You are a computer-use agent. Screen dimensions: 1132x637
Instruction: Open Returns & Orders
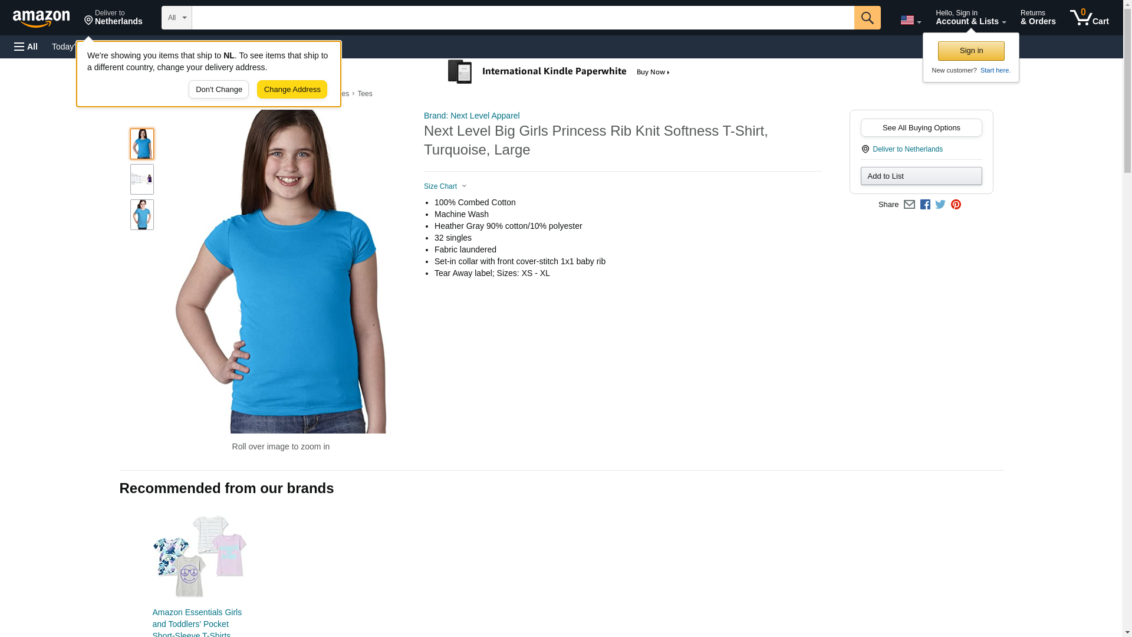coord(1038,18)
